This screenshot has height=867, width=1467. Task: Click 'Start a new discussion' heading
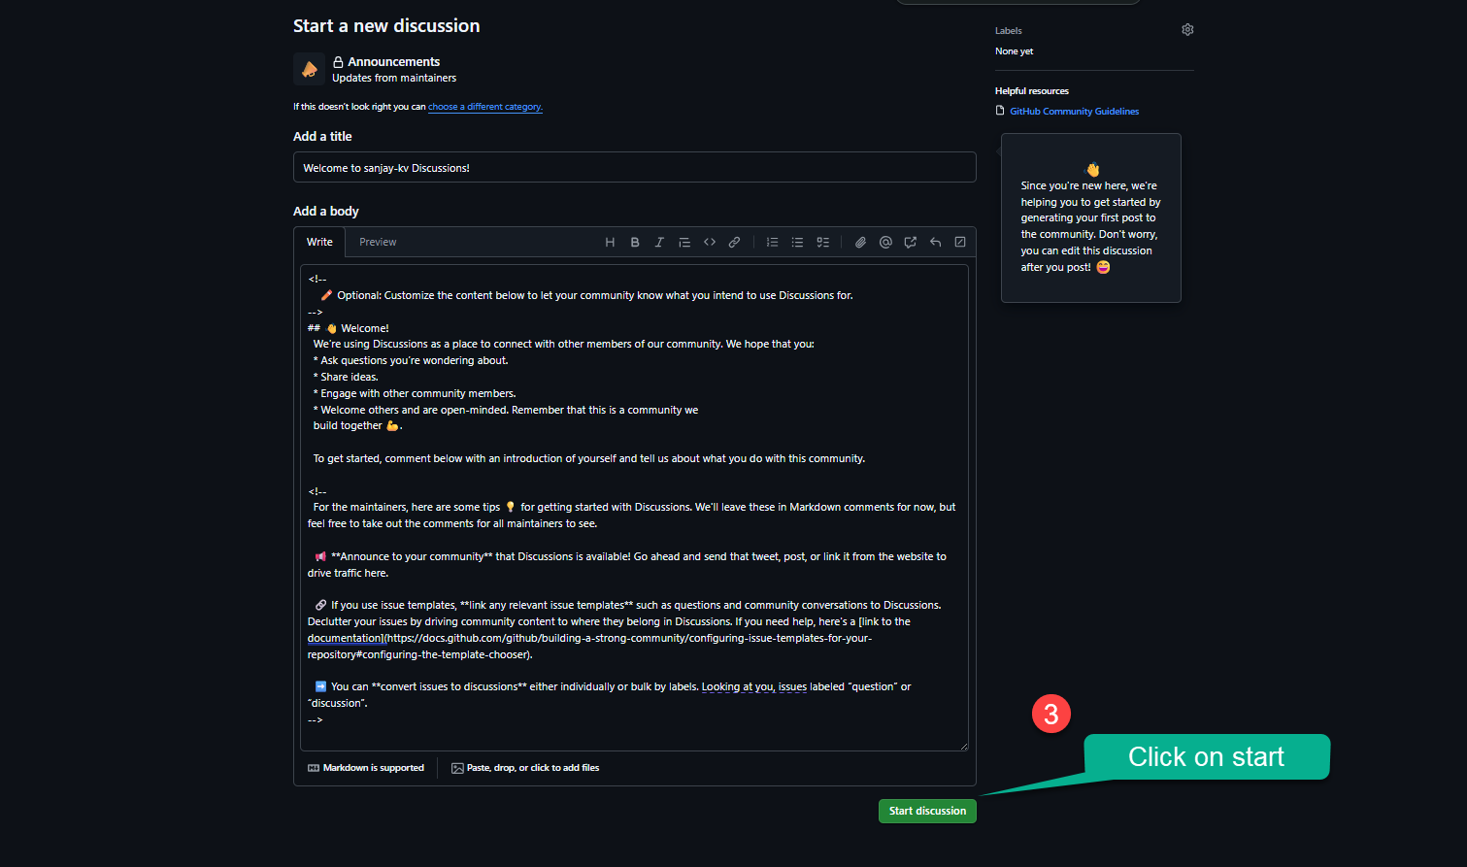[386, 26]
